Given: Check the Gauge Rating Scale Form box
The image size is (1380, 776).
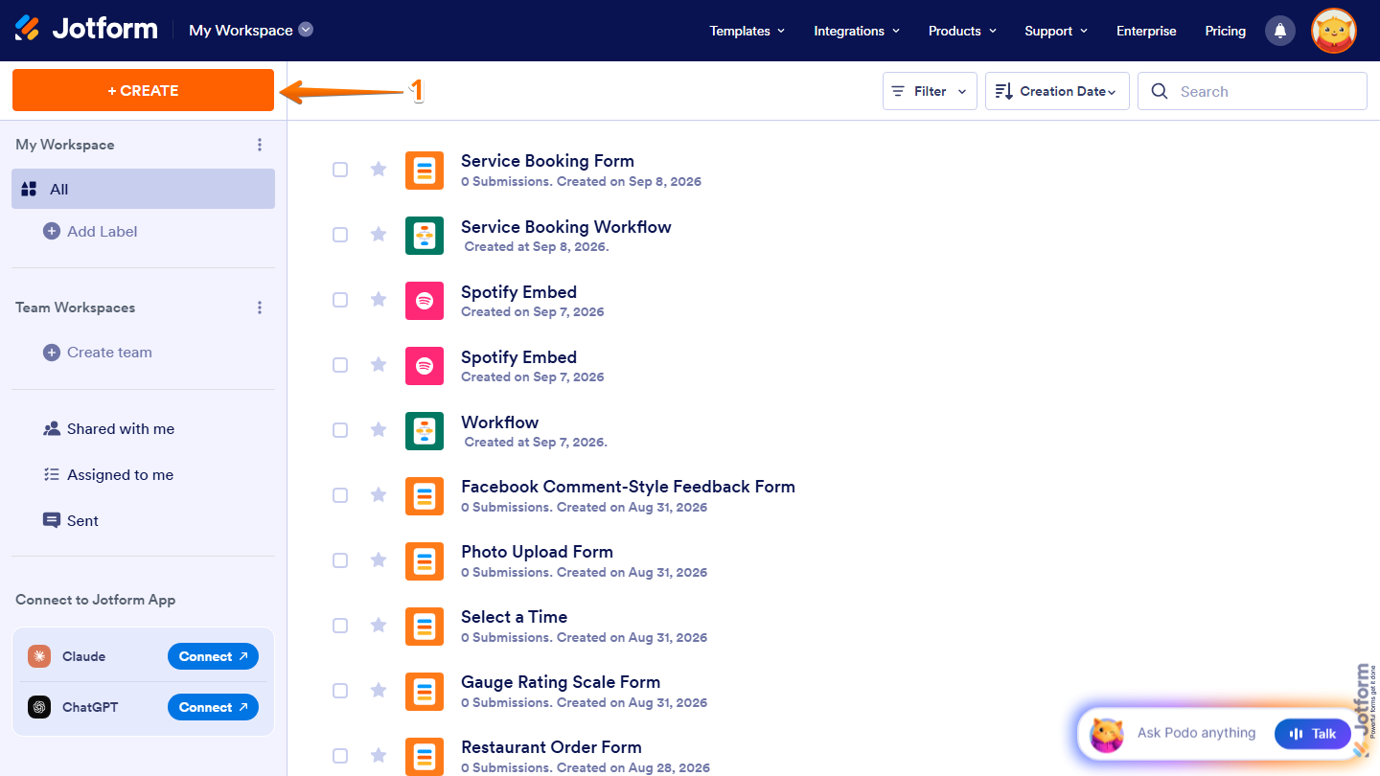Looking at the screenshot, I should tap(340, 691).
